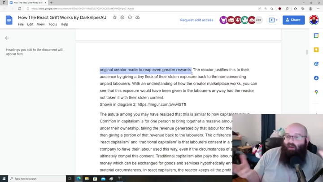Show the +83 additional viewers
The image size is (323, 182).
tap(258, 20)
